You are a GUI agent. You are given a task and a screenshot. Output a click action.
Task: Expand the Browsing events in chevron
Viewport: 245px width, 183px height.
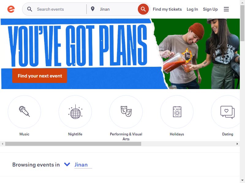click(67, 164)
